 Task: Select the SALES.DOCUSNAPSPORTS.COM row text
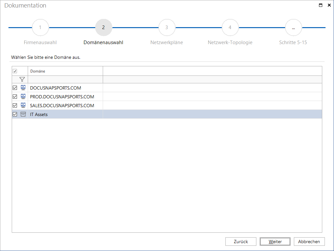click(x=62, y=106)
